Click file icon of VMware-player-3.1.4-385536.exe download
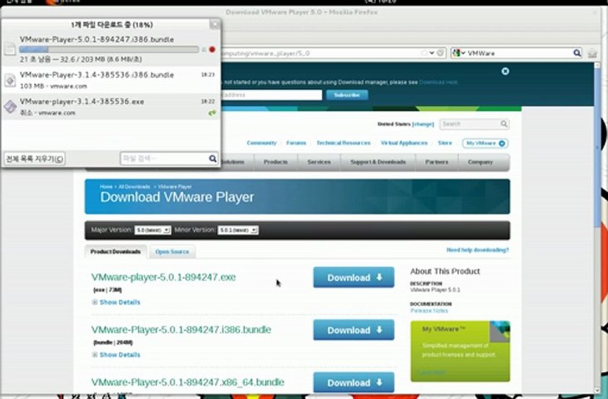 point(10,106)
